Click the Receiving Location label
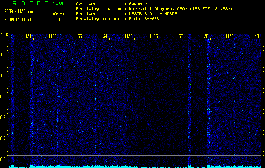Viewport: 265px width, 168px height. pos(99,9)
